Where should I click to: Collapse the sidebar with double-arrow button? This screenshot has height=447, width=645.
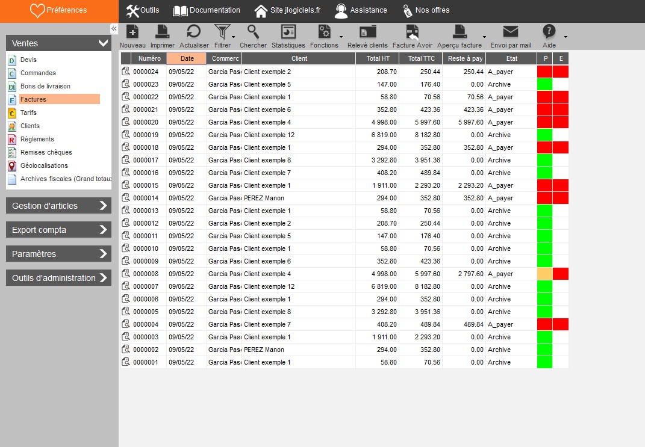(114, 28)
